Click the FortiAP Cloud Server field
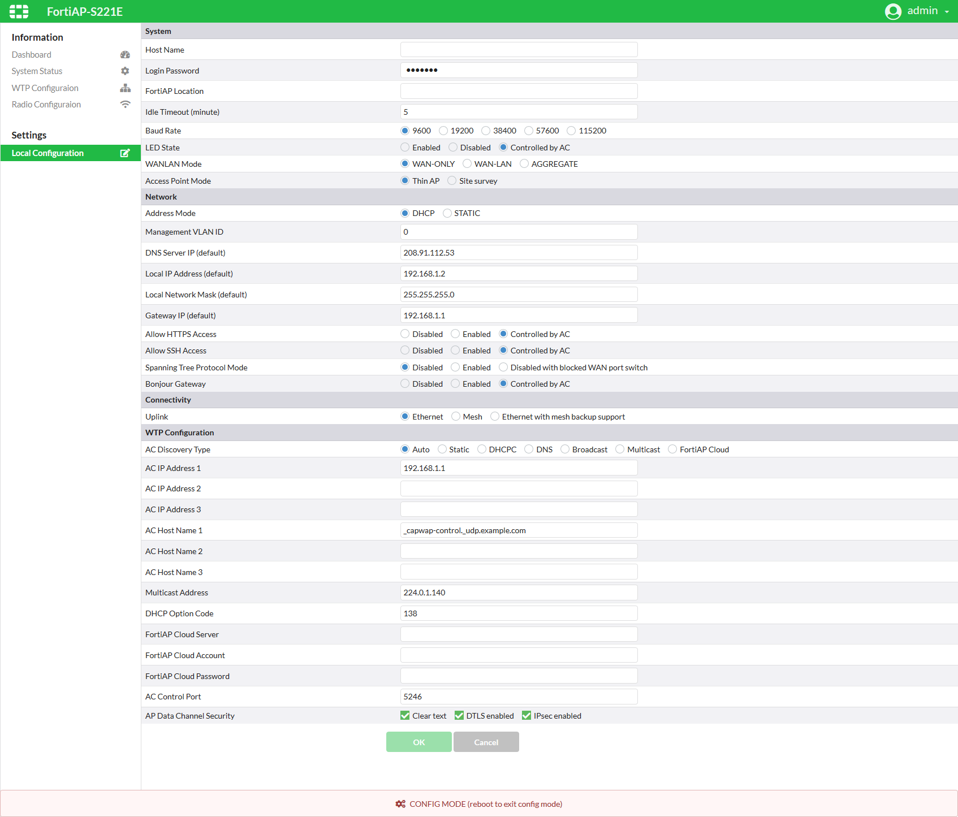This screenshot has height=817, width=958. [x=519, y=634]
